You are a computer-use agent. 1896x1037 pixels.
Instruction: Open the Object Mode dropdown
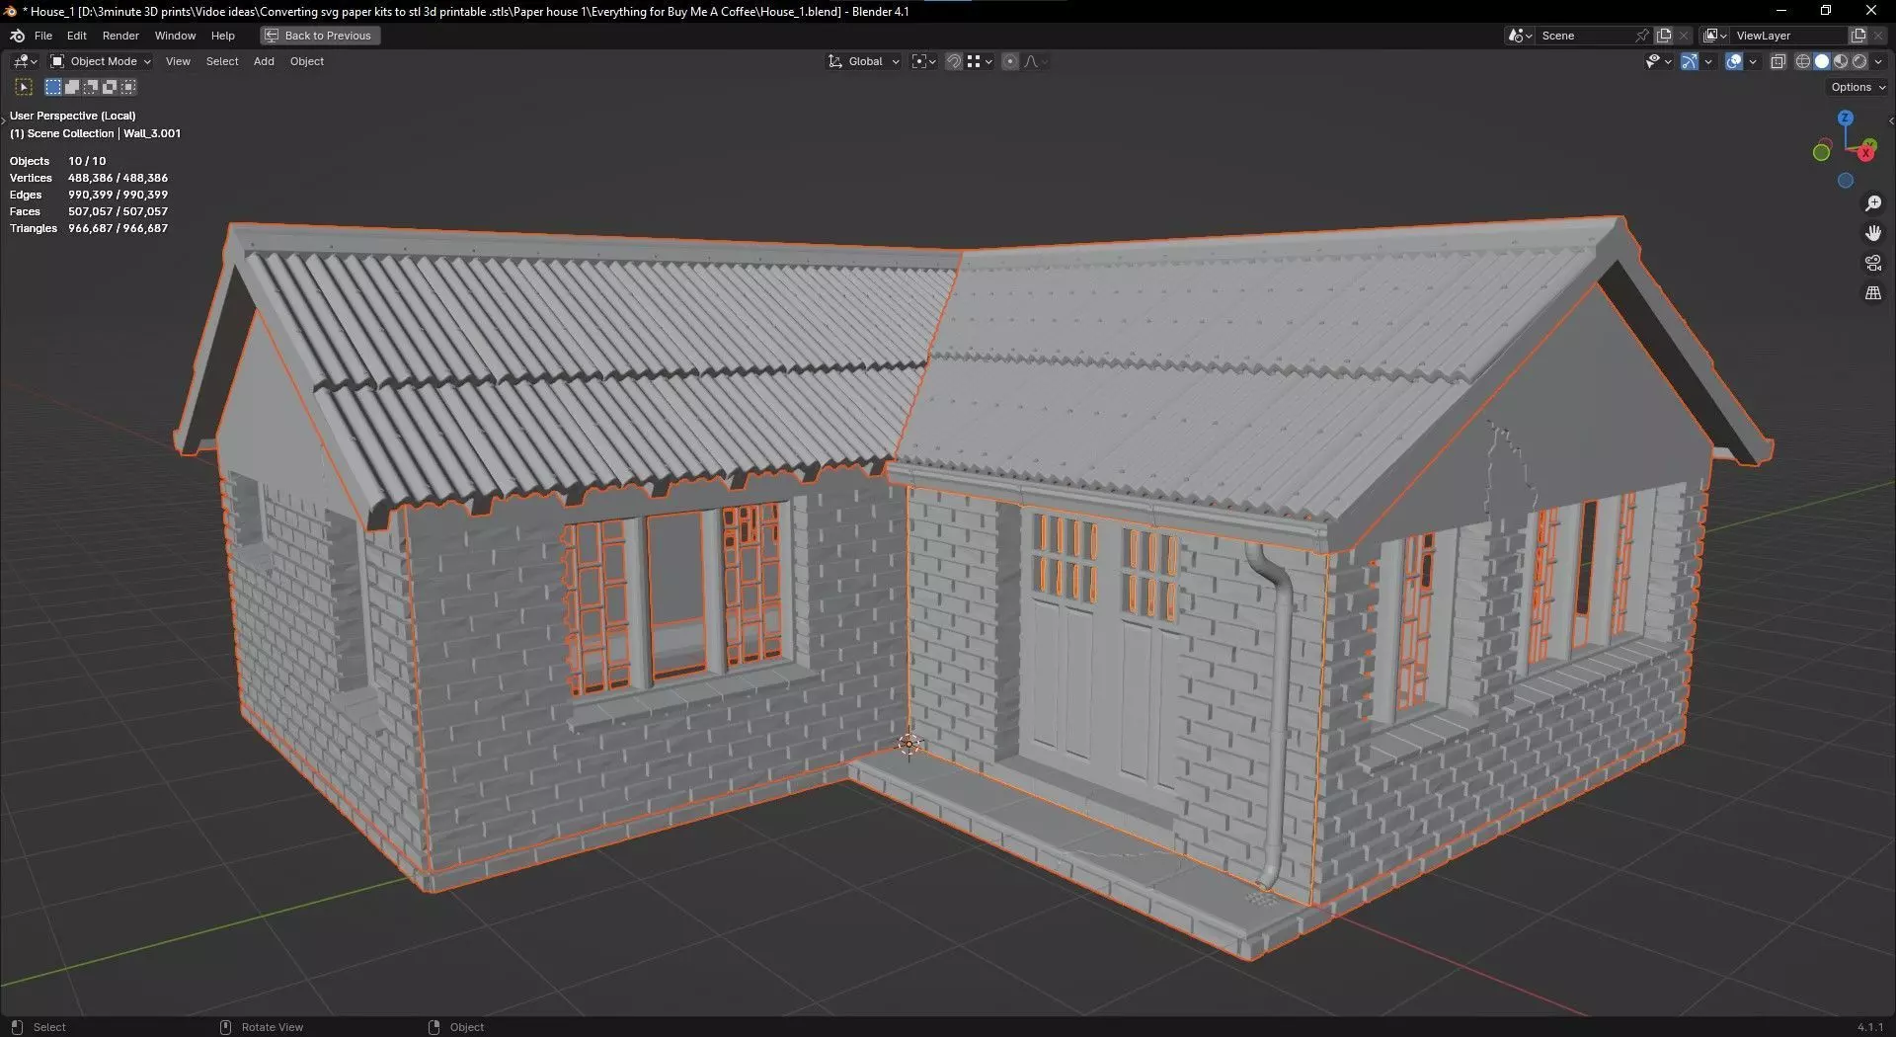coord(101,61)
